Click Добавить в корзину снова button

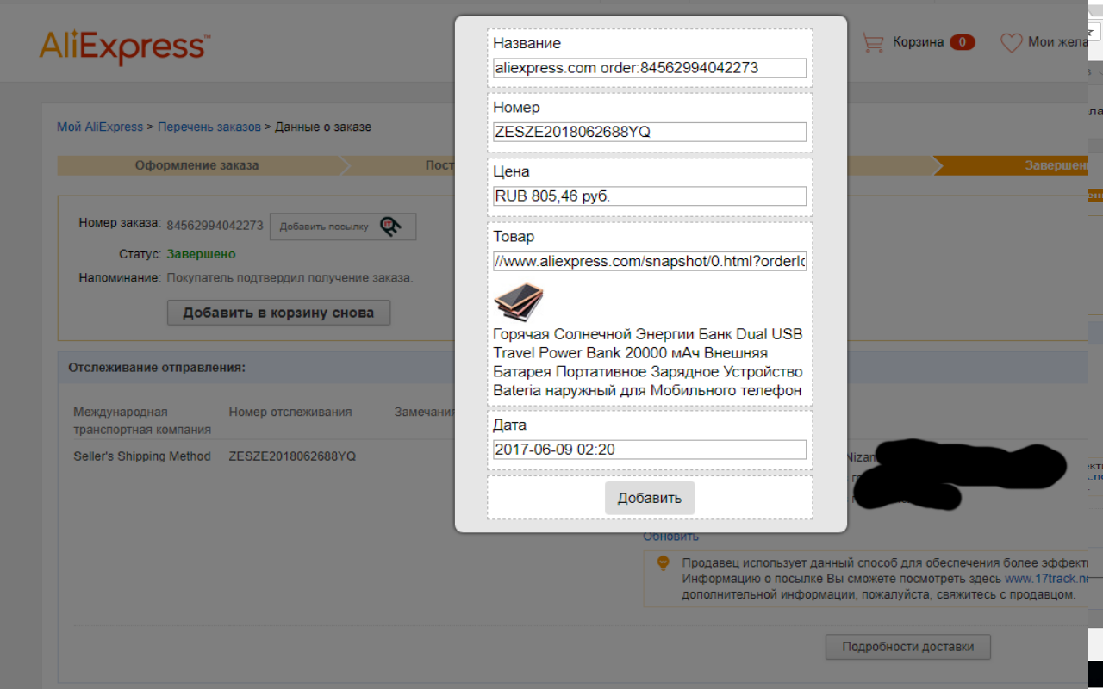(x=278, y=313)
